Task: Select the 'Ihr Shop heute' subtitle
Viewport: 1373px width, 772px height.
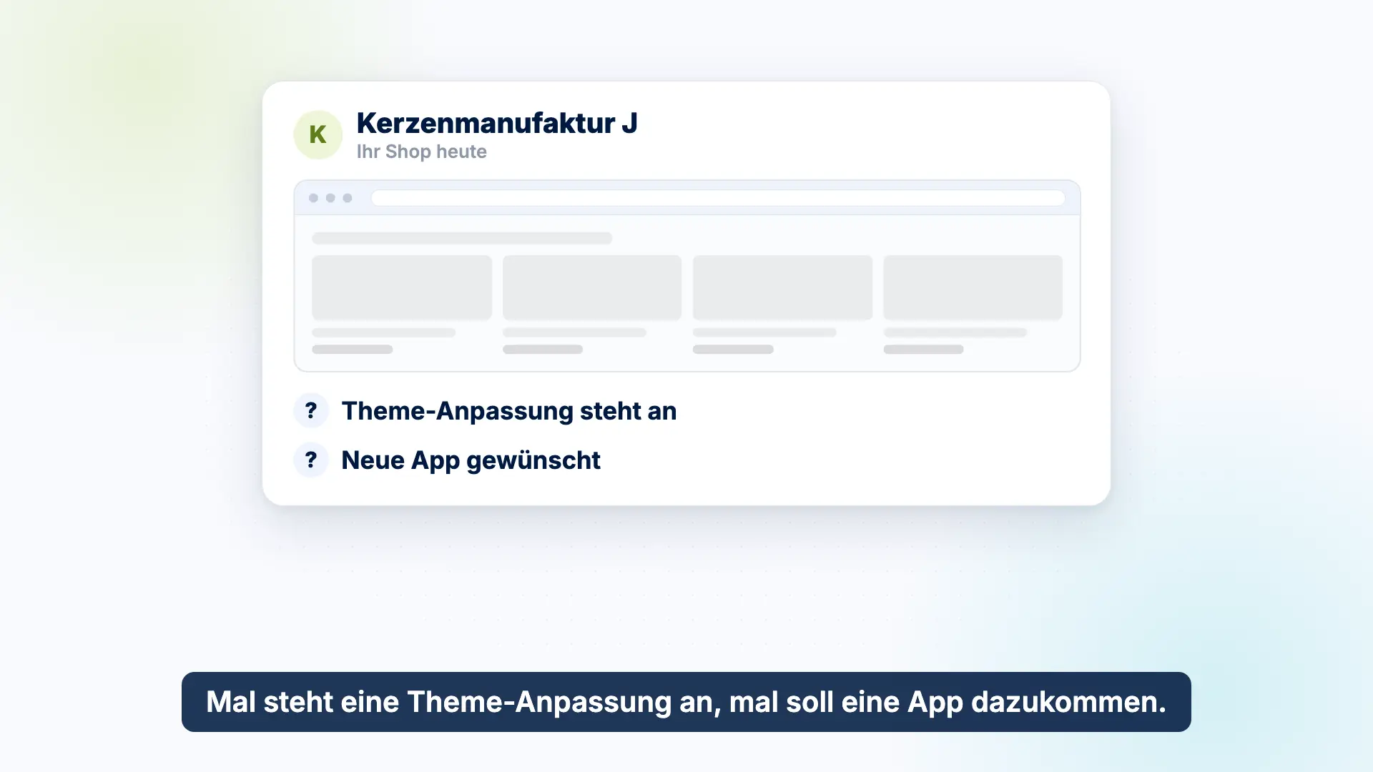Action: [422, 152]
